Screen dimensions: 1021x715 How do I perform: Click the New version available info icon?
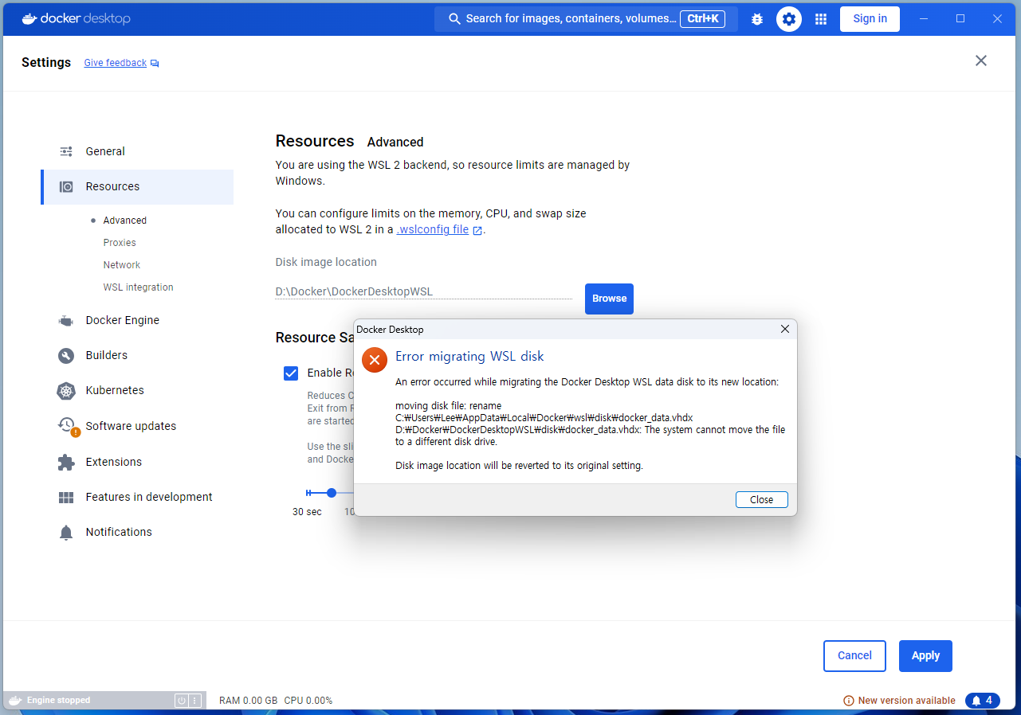click(849, 701)
